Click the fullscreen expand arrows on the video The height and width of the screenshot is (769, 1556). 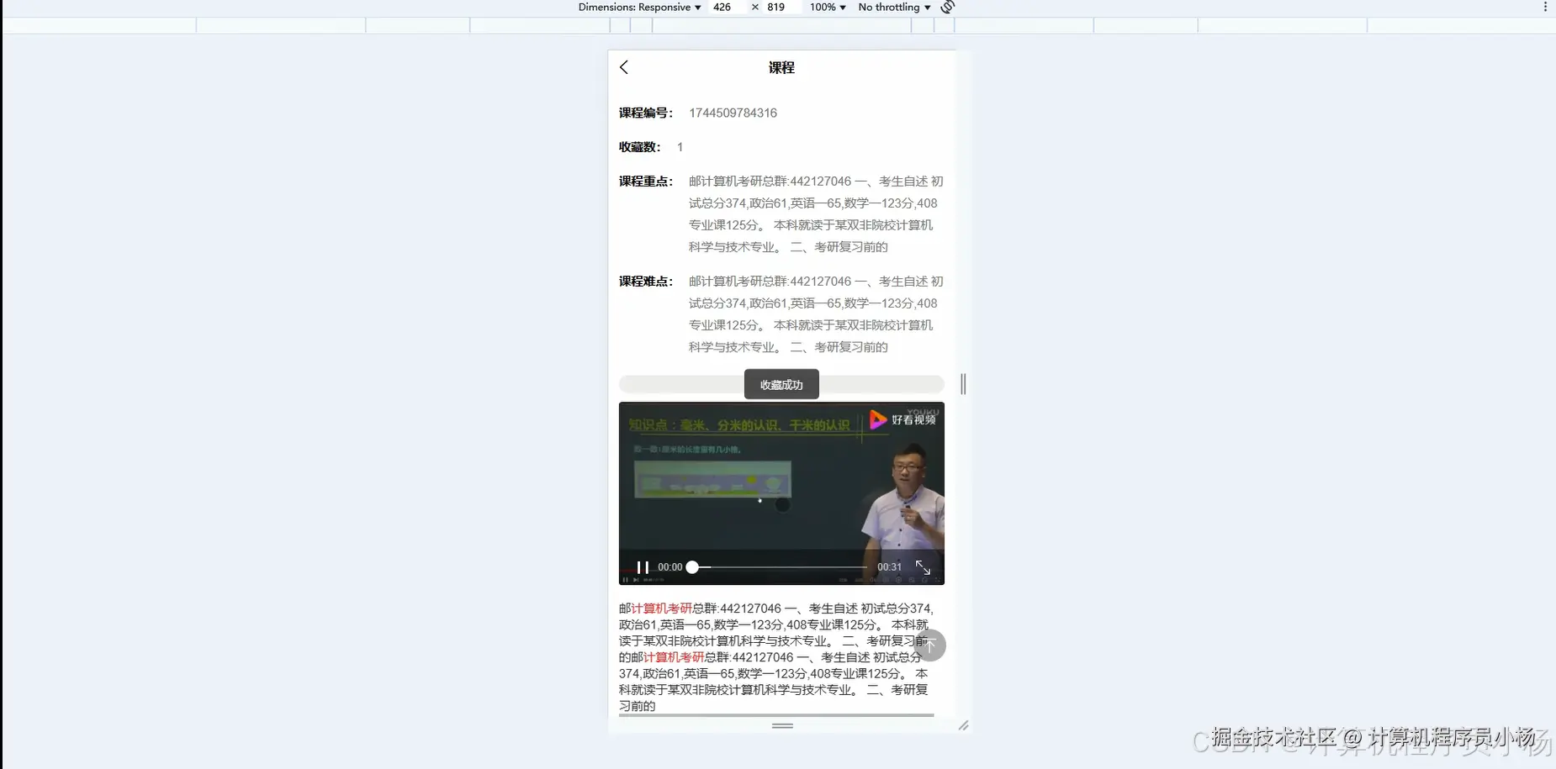(x=924, y=567)
